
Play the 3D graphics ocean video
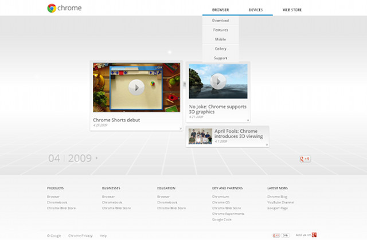tap(218, 81)
